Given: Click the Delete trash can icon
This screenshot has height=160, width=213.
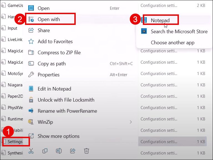Looking at the screenshot, I should (87, 151).
